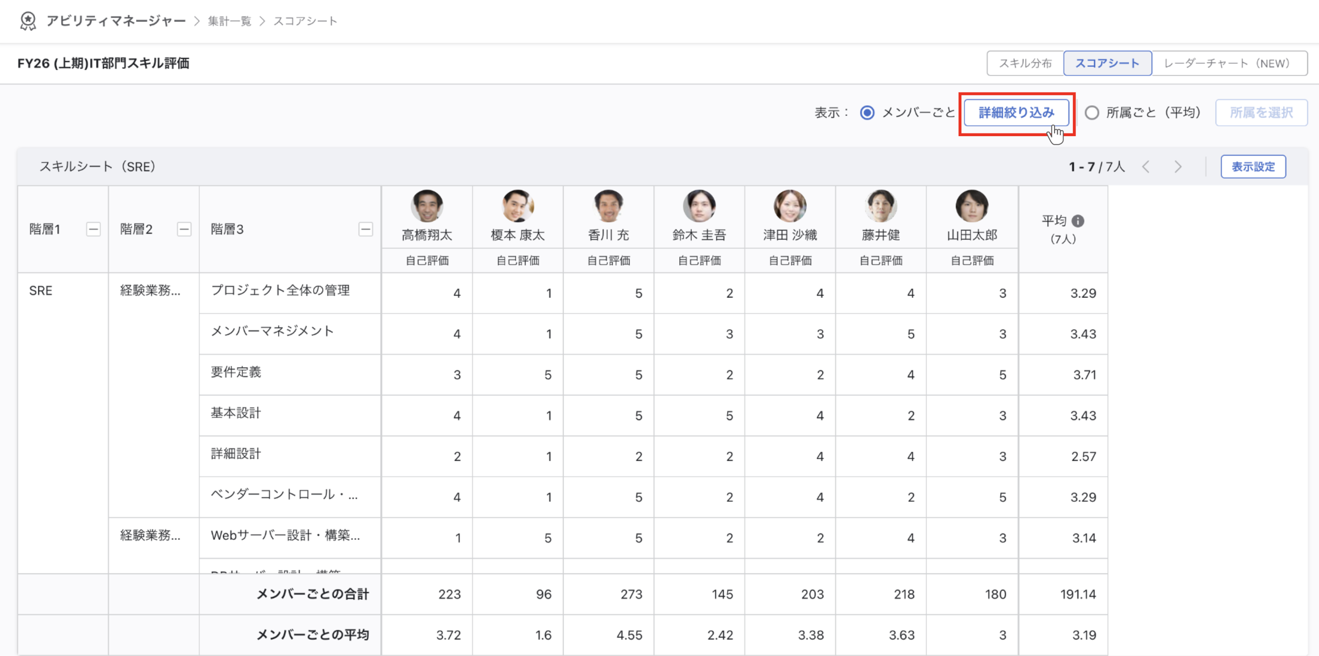
Task: Select the 所属ごと（平均）radio option
Action: point(1092,112)
